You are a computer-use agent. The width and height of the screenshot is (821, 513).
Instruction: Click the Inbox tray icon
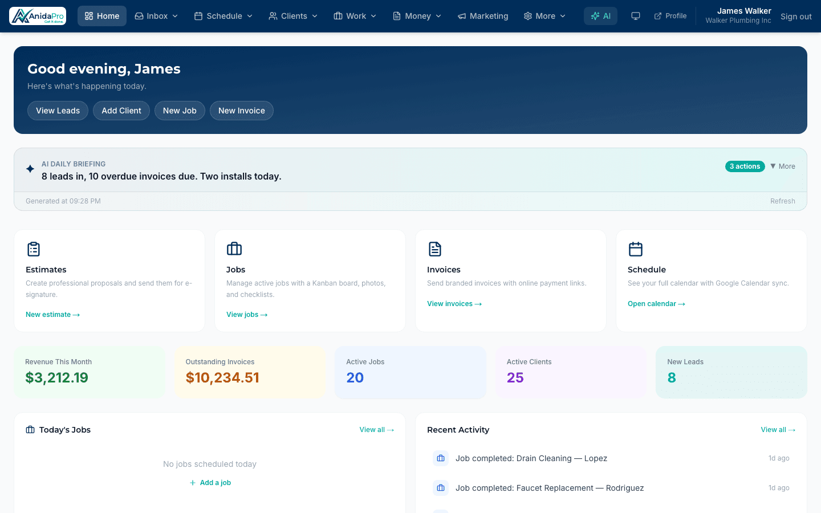[139, 16]
